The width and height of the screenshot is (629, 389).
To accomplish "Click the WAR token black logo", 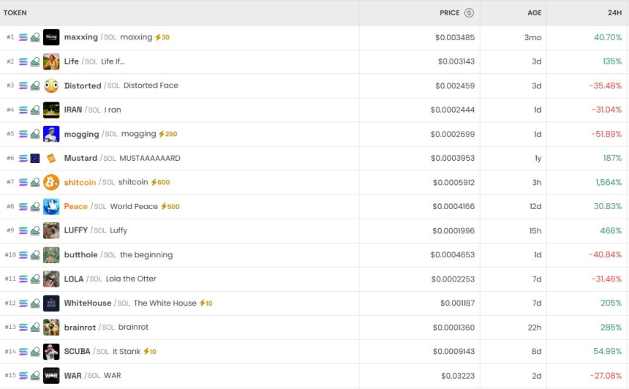I will (x=51, y=376).
